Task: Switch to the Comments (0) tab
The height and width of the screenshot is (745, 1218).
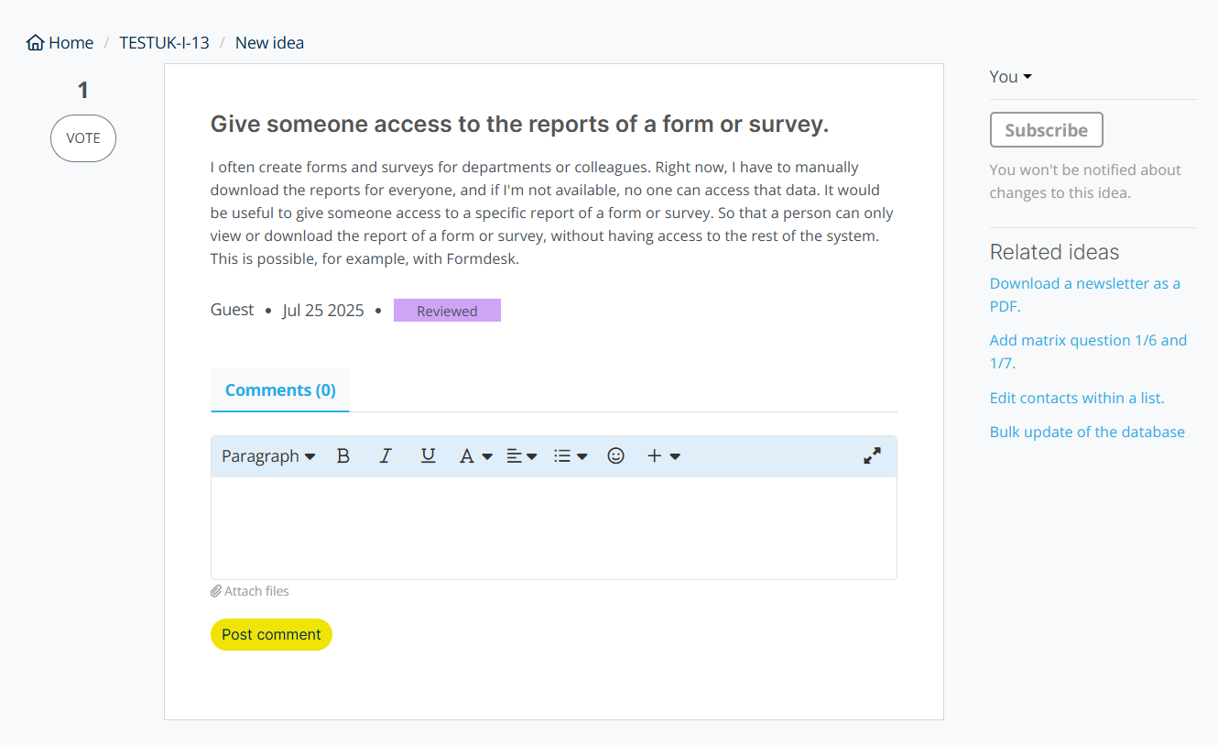Action: tap(280, 390)
